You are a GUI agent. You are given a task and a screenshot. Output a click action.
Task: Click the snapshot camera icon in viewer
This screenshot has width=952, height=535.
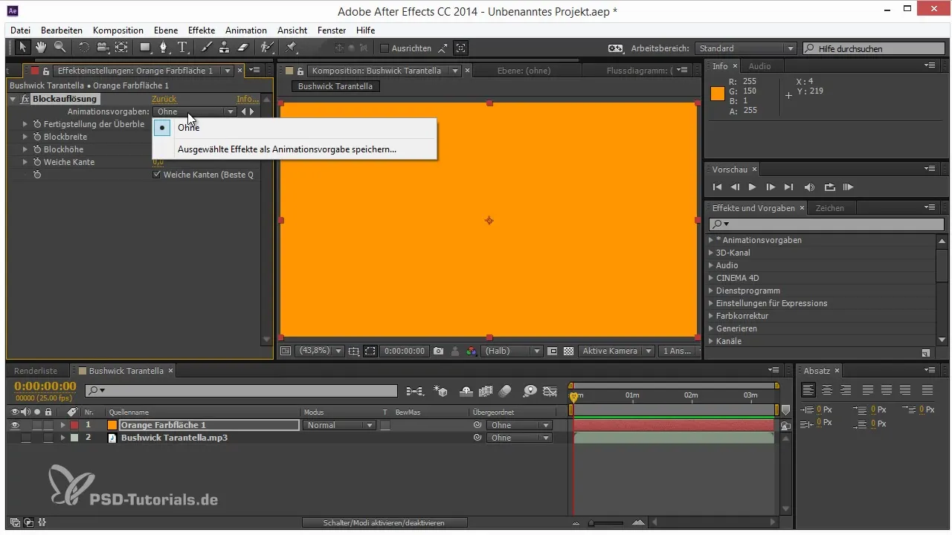(x=439, y=351)
